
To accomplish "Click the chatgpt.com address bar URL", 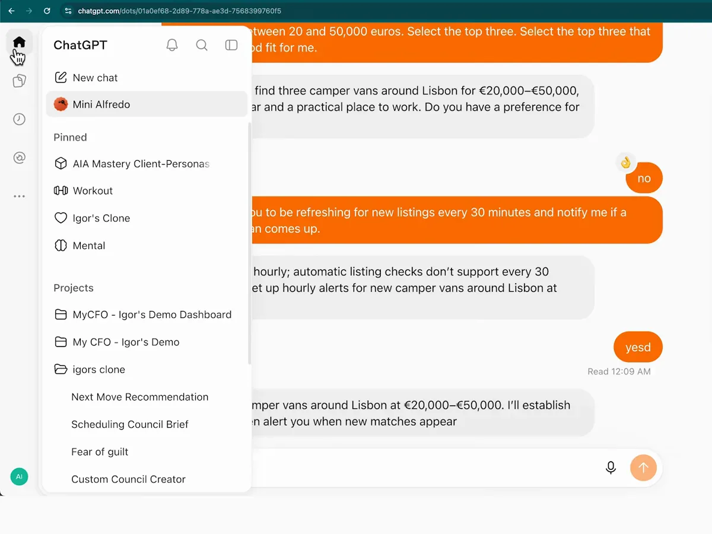I will 179,11.
